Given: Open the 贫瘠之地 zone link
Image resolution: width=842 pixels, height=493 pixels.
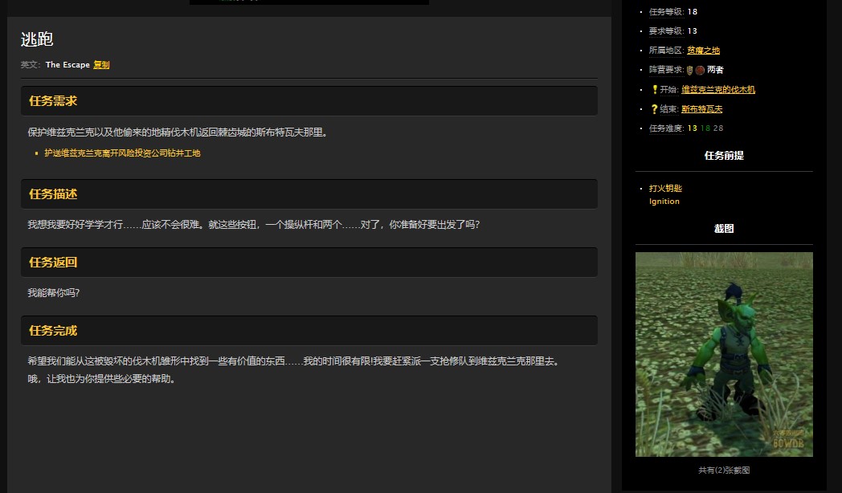Looking at the screenshot, I should (703, 51).
